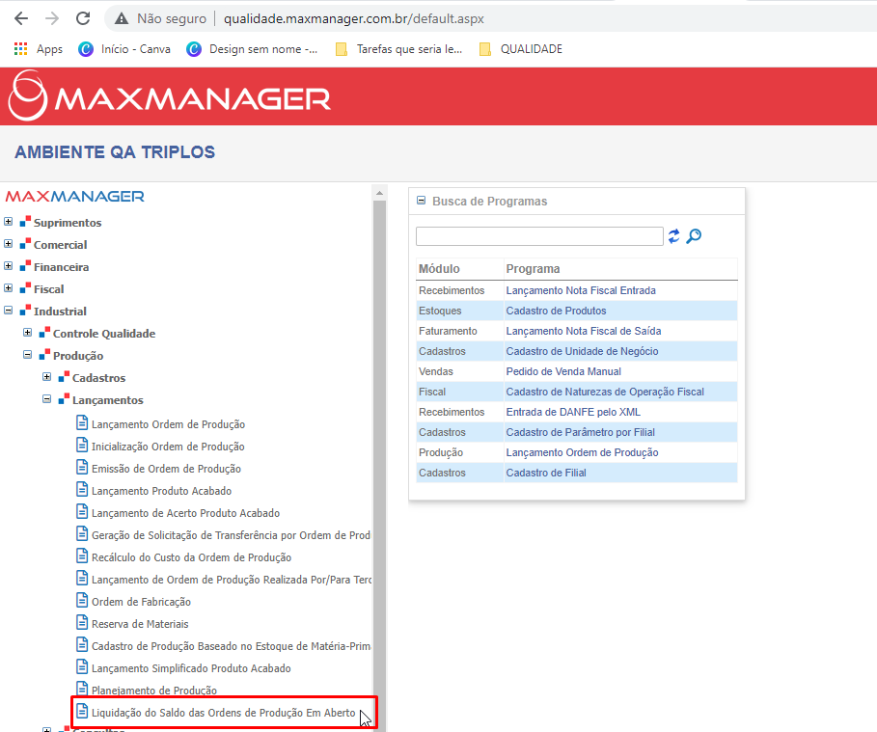Open the 'Tarefas que seria le...' bookmark folder
This screenshot has height=732, width=877.
(x=398, y=49)
